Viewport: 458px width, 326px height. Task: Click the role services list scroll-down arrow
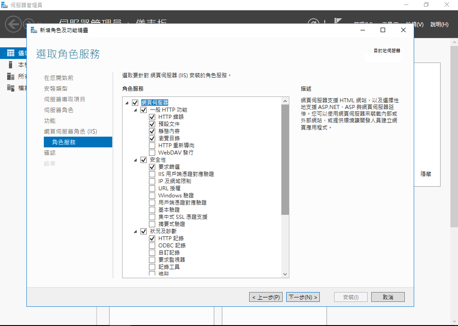285,274
